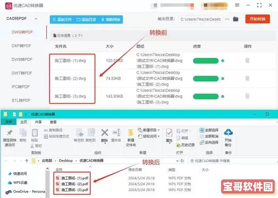The image size is (278, 198).
Task: Open WPS云盘 in navigation pane
Action: tap(17, 183)
